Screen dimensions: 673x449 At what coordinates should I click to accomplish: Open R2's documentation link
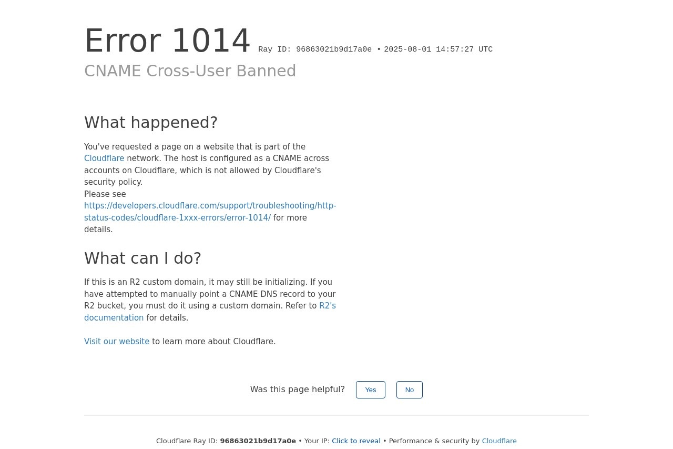coord(210,312)
